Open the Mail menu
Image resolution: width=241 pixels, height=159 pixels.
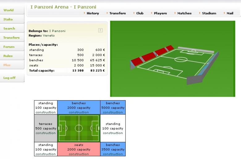(x=230, y=13)
